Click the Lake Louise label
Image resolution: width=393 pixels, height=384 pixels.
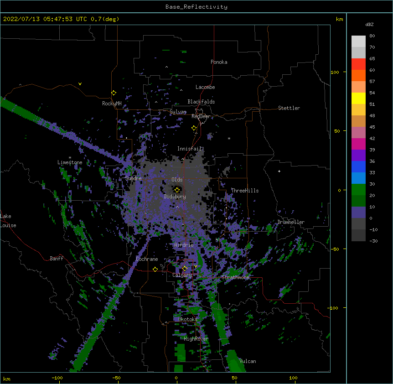8,221
